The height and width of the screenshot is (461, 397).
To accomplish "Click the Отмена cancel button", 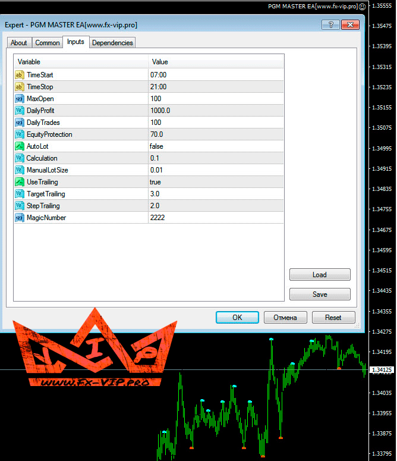I will click(x=285, y=318).
